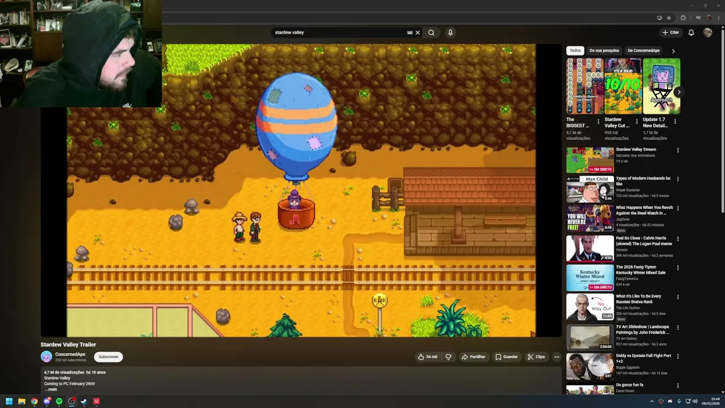The width and height of the screenshot is (725, 408).
Task: Open options for TV Art Slideshow video
Action: point(677,328)
